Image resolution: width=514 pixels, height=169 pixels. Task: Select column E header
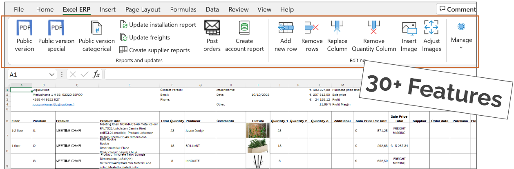tap(129, 85)
